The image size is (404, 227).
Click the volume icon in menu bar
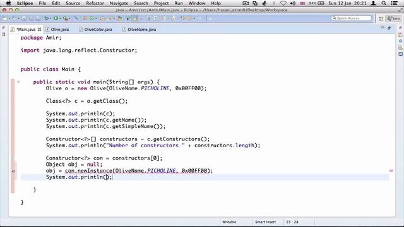click(292, 3)
